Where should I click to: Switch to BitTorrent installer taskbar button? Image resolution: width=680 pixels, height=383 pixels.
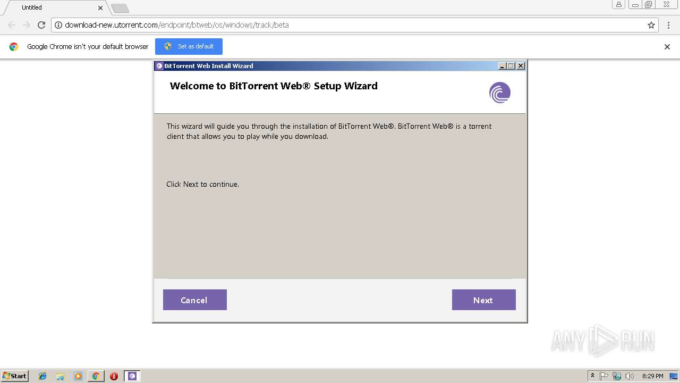pyautogui.click(x=132, y=376)
